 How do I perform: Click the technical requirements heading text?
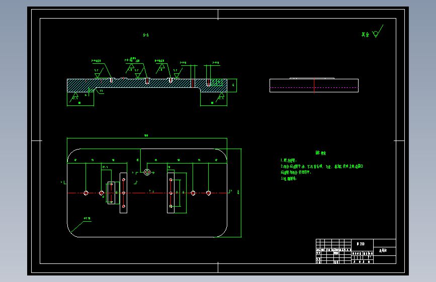(321, 153)
